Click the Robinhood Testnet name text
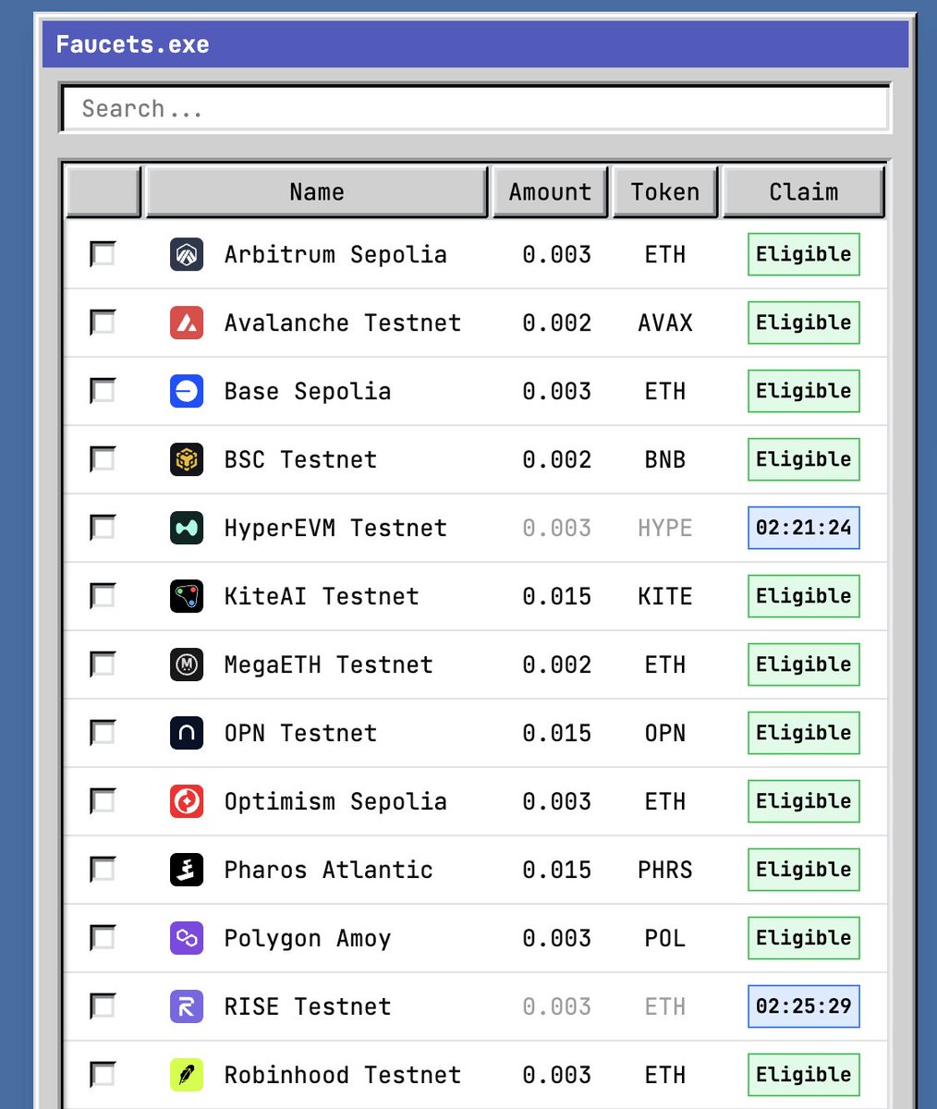 click(343, 1075)
